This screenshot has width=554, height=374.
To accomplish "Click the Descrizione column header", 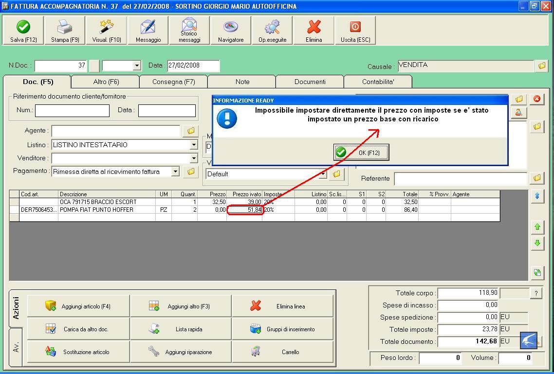I will [x=107, y=194].
